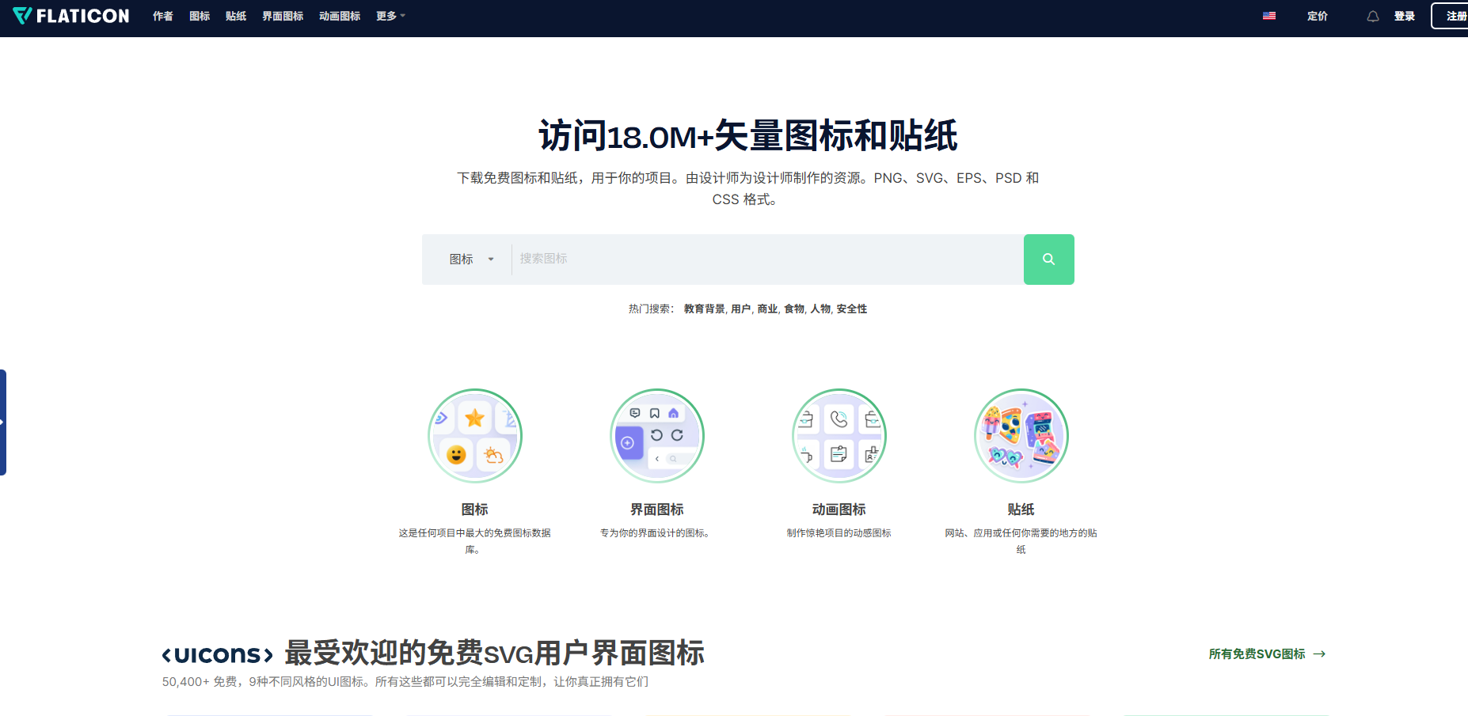
Task: Click the 注册 sign-up button
Action: click(x=1451, y=16)
